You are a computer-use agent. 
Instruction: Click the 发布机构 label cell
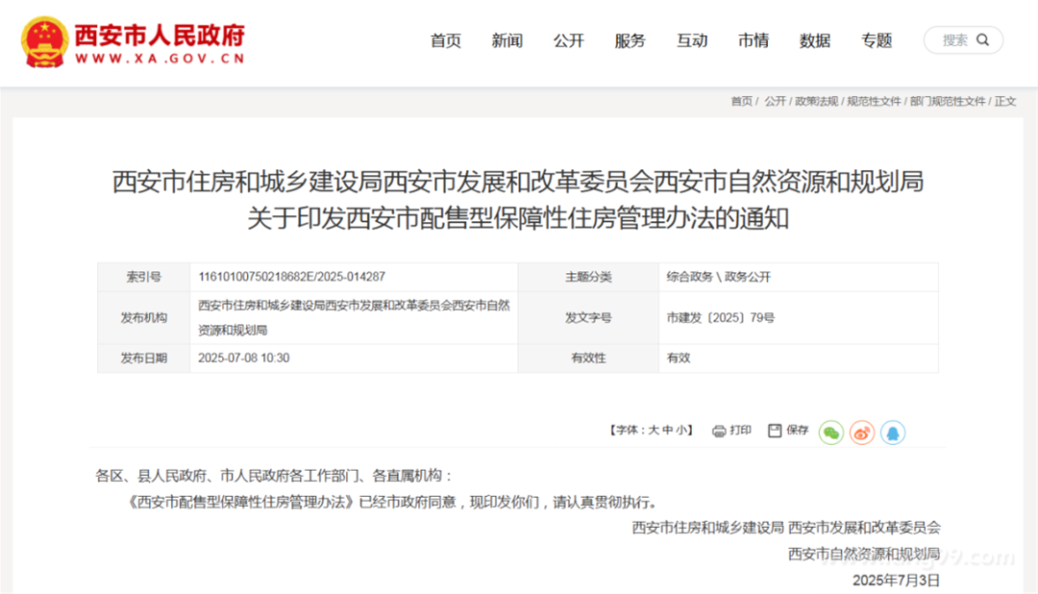pos(143,318)
